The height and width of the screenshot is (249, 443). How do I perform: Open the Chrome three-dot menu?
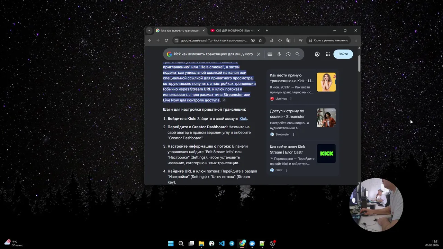356,40
